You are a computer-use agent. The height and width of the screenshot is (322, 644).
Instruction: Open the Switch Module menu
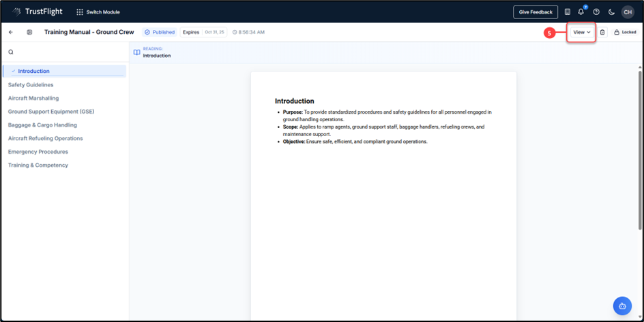[99, 12]
